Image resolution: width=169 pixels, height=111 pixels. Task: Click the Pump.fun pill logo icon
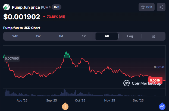pyautogui.click(x=7, y=7)
